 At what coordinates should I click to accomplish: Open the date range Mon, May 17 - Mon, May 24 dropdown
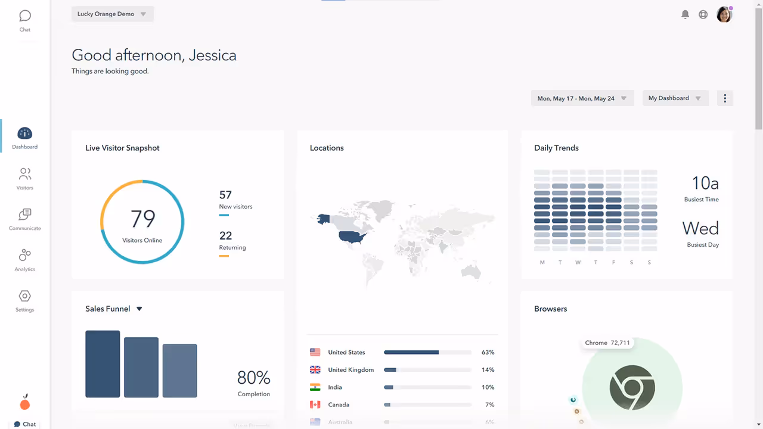(x=582, y=98)
